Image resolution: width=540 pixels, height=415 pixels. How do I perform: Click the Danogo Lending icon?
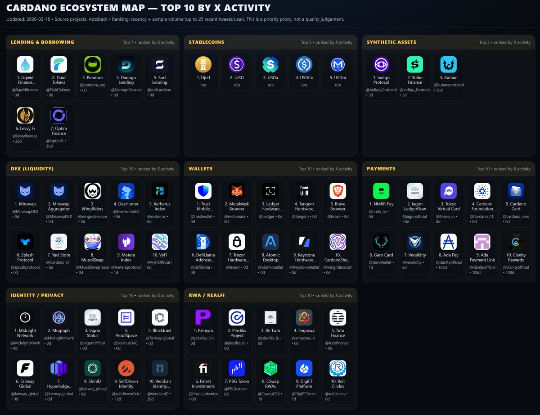126,64
